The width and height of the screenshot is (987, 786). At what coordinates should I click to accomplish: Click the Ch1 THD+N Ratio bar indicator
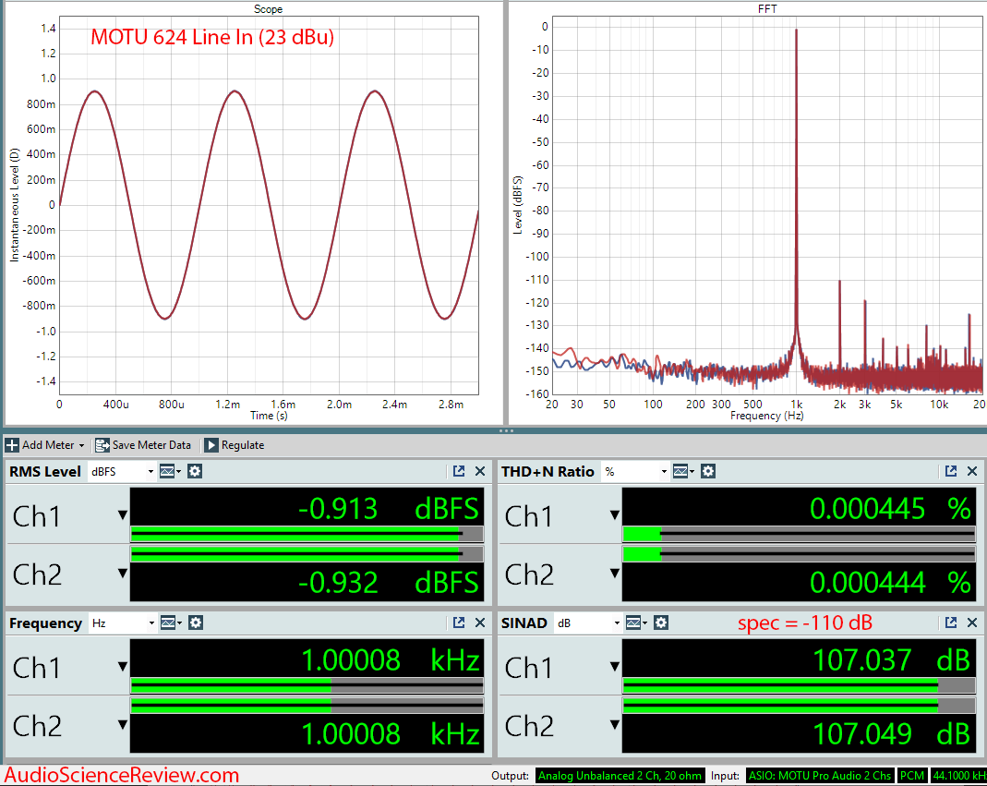(800, 535)
